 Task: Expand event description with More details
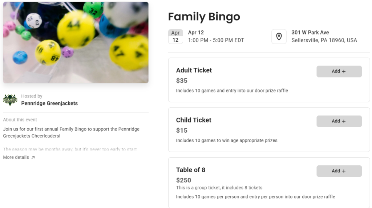pos(16,157)
